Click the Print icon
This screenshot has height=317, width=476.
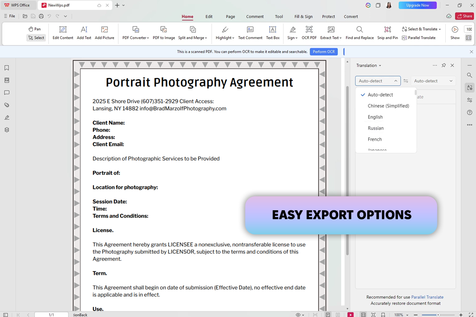pos(41,16)
